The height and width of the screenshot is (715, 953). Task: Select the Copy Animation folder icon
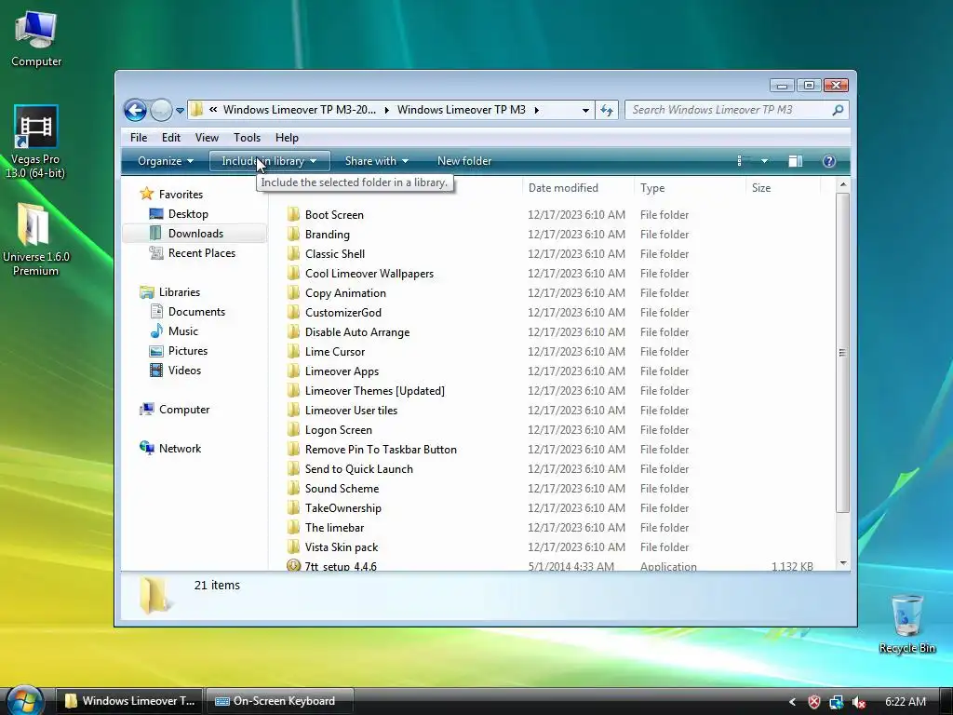pos(293,292)
